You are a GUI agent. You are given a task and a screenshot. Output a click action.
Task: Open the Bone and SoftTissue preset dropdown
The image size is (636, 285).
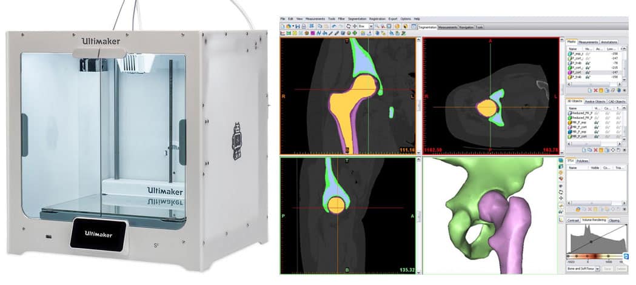pos(597,269)
